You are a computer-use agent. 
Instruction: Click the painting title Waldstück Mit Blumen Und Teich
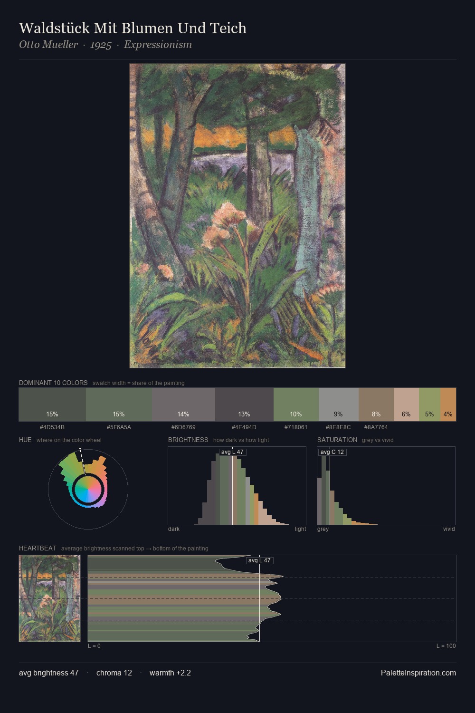click(133, 28)
